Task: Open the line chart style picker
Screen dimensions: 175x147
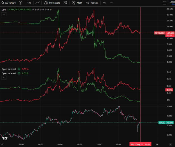Action: pyautogui.click(x=38, y=3)
